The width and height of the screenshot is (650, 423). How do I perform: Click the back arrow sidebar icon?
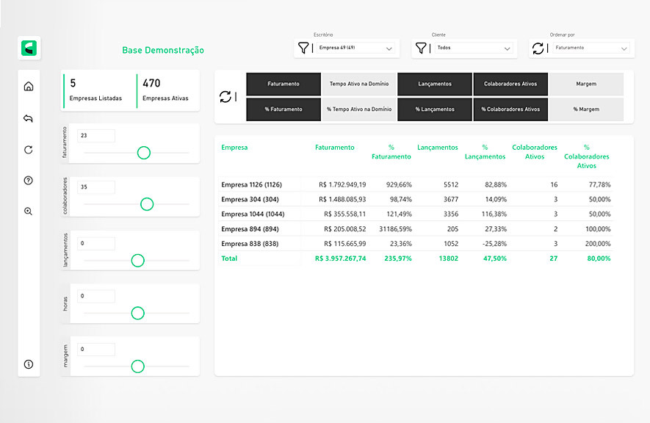[29, 118]
